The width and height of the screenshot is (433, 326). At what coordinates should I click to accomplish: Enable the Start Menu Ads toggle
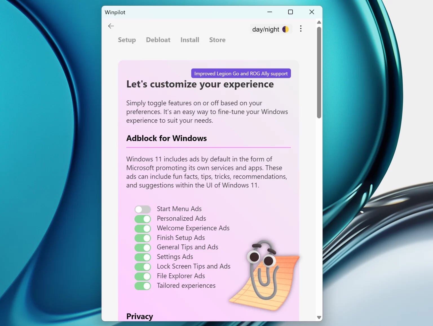[x=143, y=209]
